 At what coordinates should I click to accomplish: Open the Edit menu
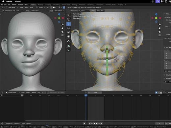pos(9,5)
